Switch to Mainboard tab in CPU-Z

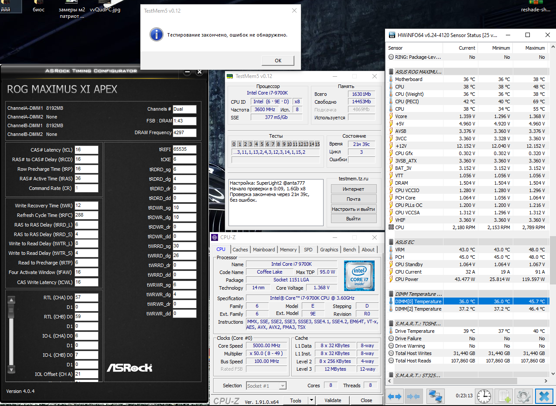(264, 250)
